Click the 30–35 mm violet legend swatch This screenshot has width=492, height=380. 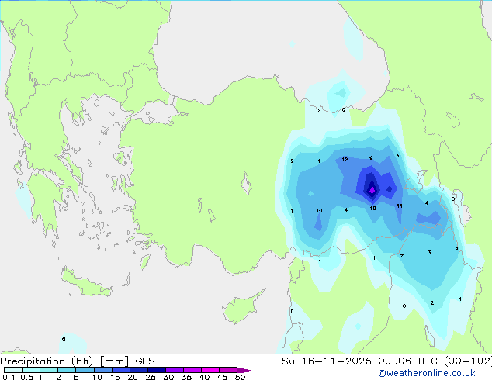[174, 370]
